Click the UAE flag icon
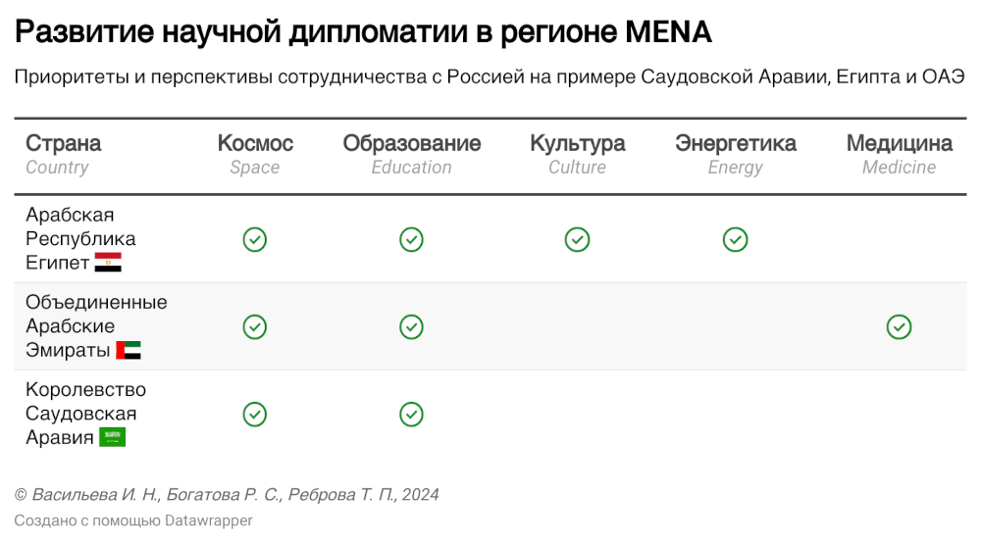Viewport: 981px width, 544px height. tap(129, 350)
